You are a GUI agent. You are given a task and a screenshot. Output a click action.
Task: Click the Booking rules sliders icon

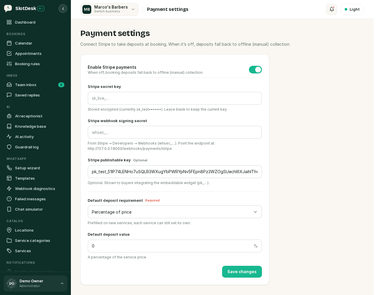[x=9, y=64]
